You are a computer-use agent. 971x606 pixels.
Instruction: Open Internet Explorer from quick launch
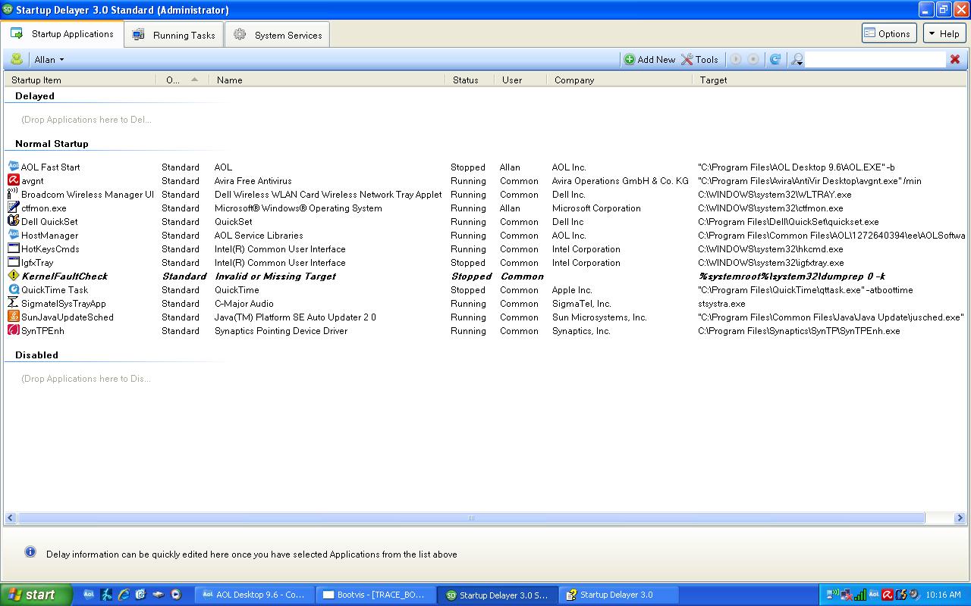click(124, 595)
